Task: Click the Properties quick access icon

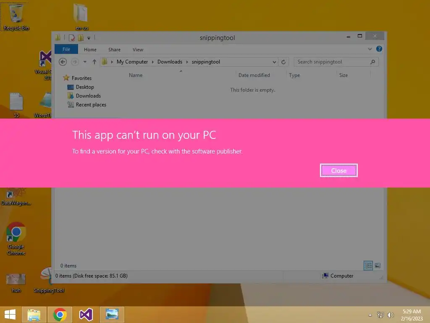Action: point(71,37)
